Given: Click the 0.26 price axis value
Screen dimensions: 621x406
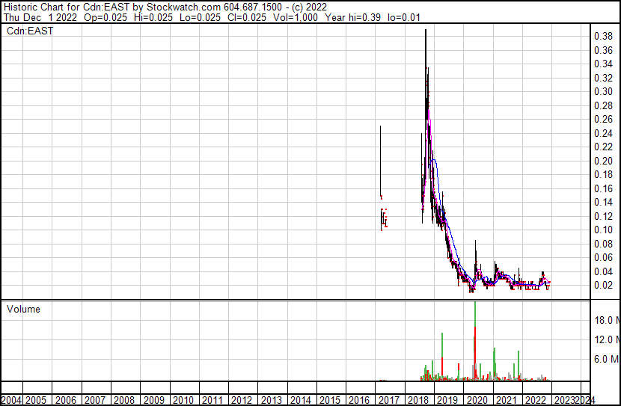Looking at the screenshot, I should click(x=603, y=119).
